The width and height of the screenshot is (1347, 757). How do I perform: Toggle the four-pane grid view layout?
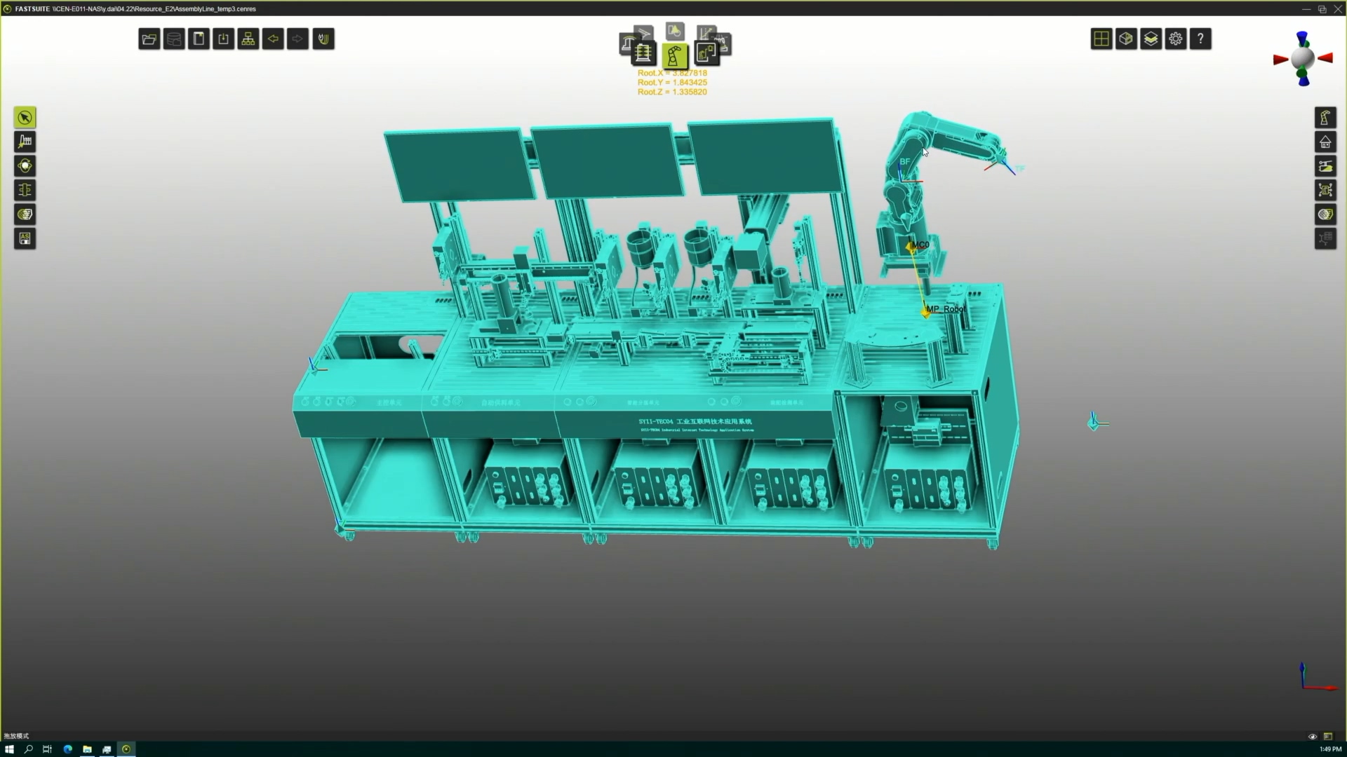(x=1101, y=39)
